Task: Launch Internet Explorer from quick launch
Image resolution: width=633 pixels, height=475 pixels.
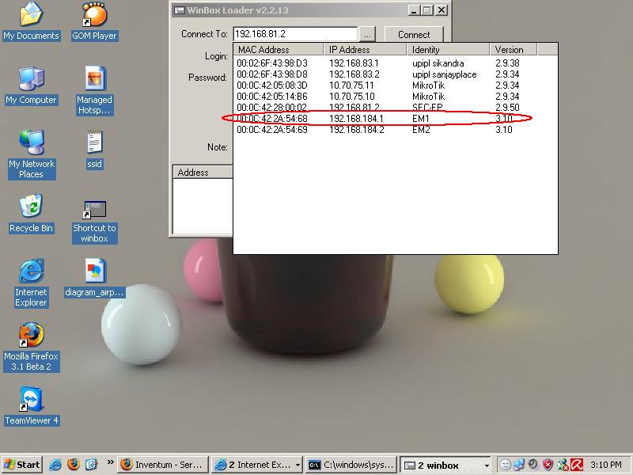Action: coord(55,465)
